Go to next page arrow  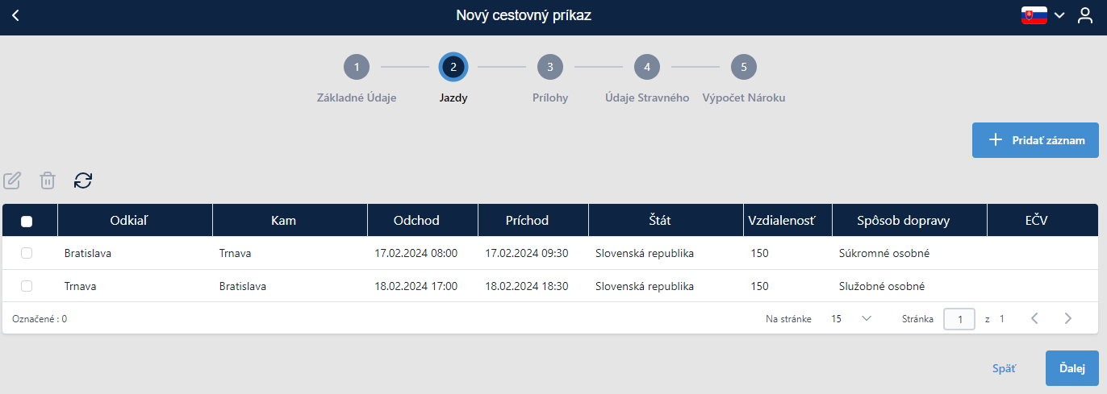(1068, 318)
